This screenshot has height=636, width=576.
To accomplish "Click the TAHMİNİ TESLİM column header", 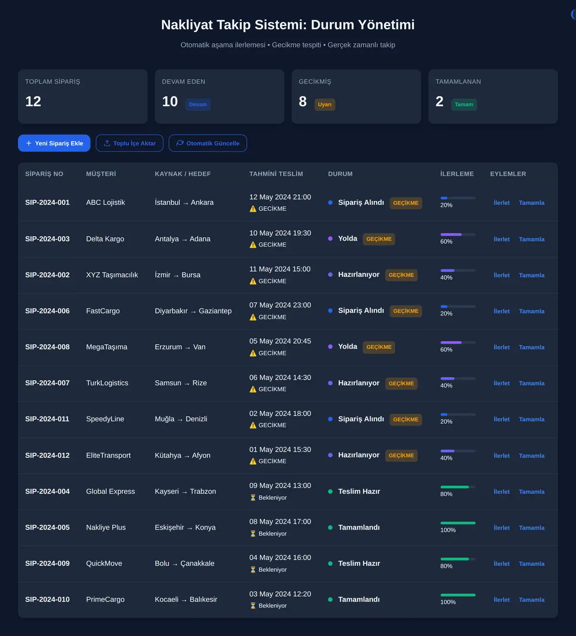I will [x=276, y=174].
